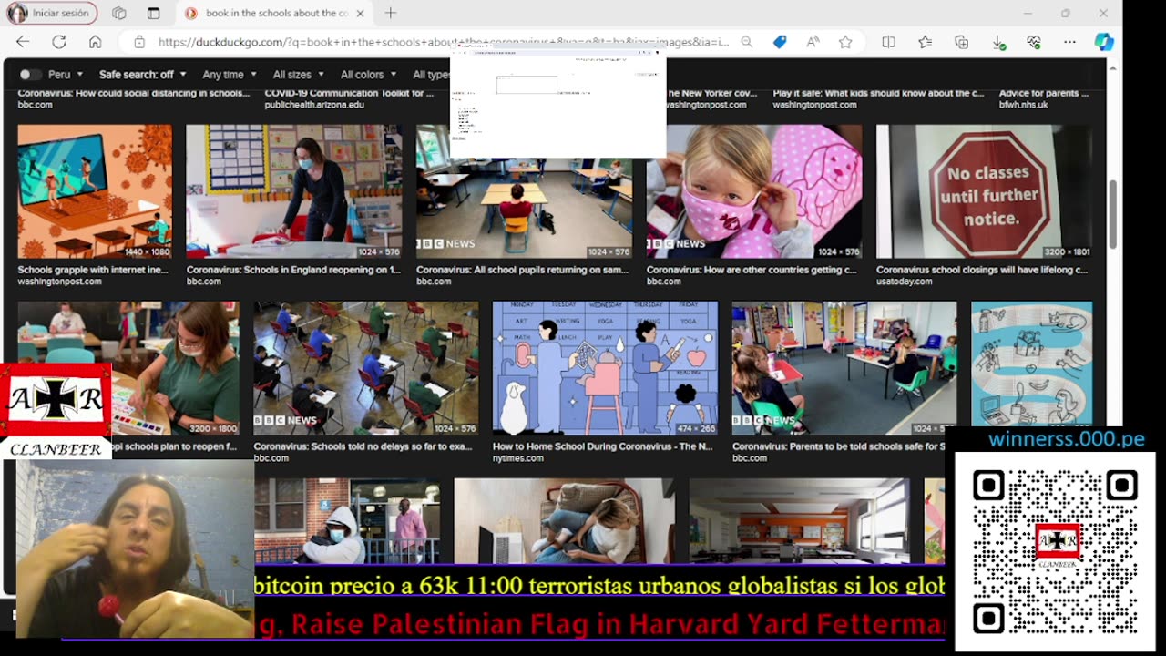Open Edge settings and more menu
Viewport: 1166px width, 656px height.
pos(1069,42)
